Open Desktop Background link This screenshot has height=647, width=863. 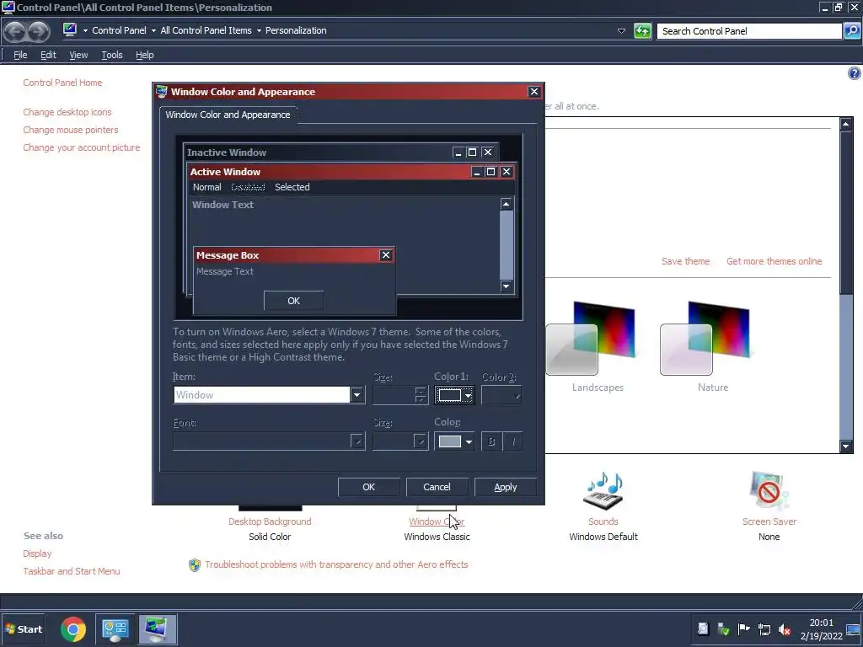[270, 521]
